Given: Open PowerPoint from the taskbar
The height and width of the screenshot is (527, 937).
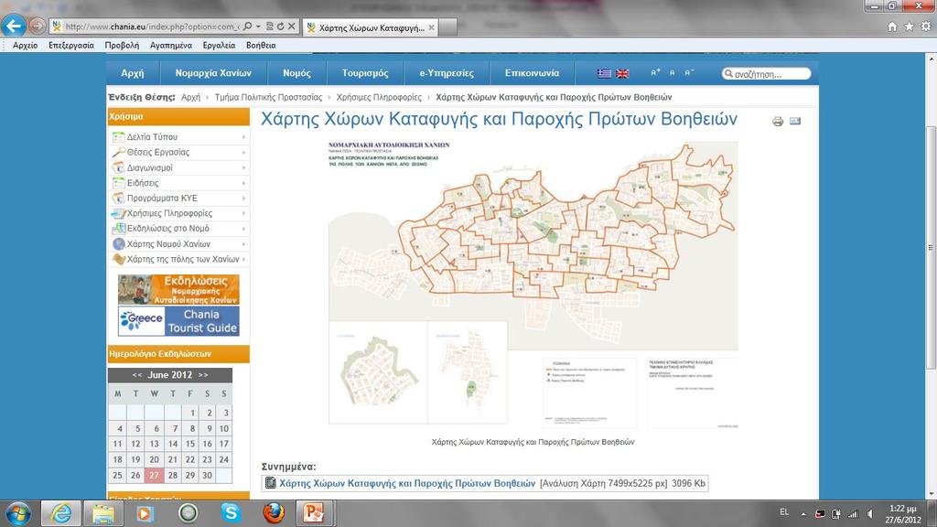Looking at the screenshot, I should [x=315, y=513].
